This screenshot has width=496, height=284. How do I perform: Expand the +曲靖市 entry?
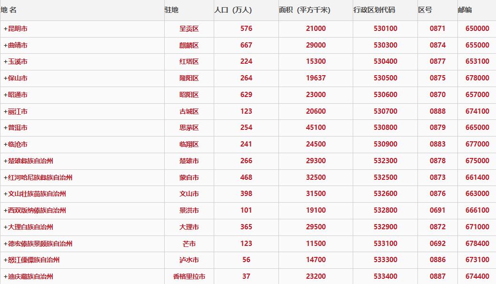click(16, 45)
